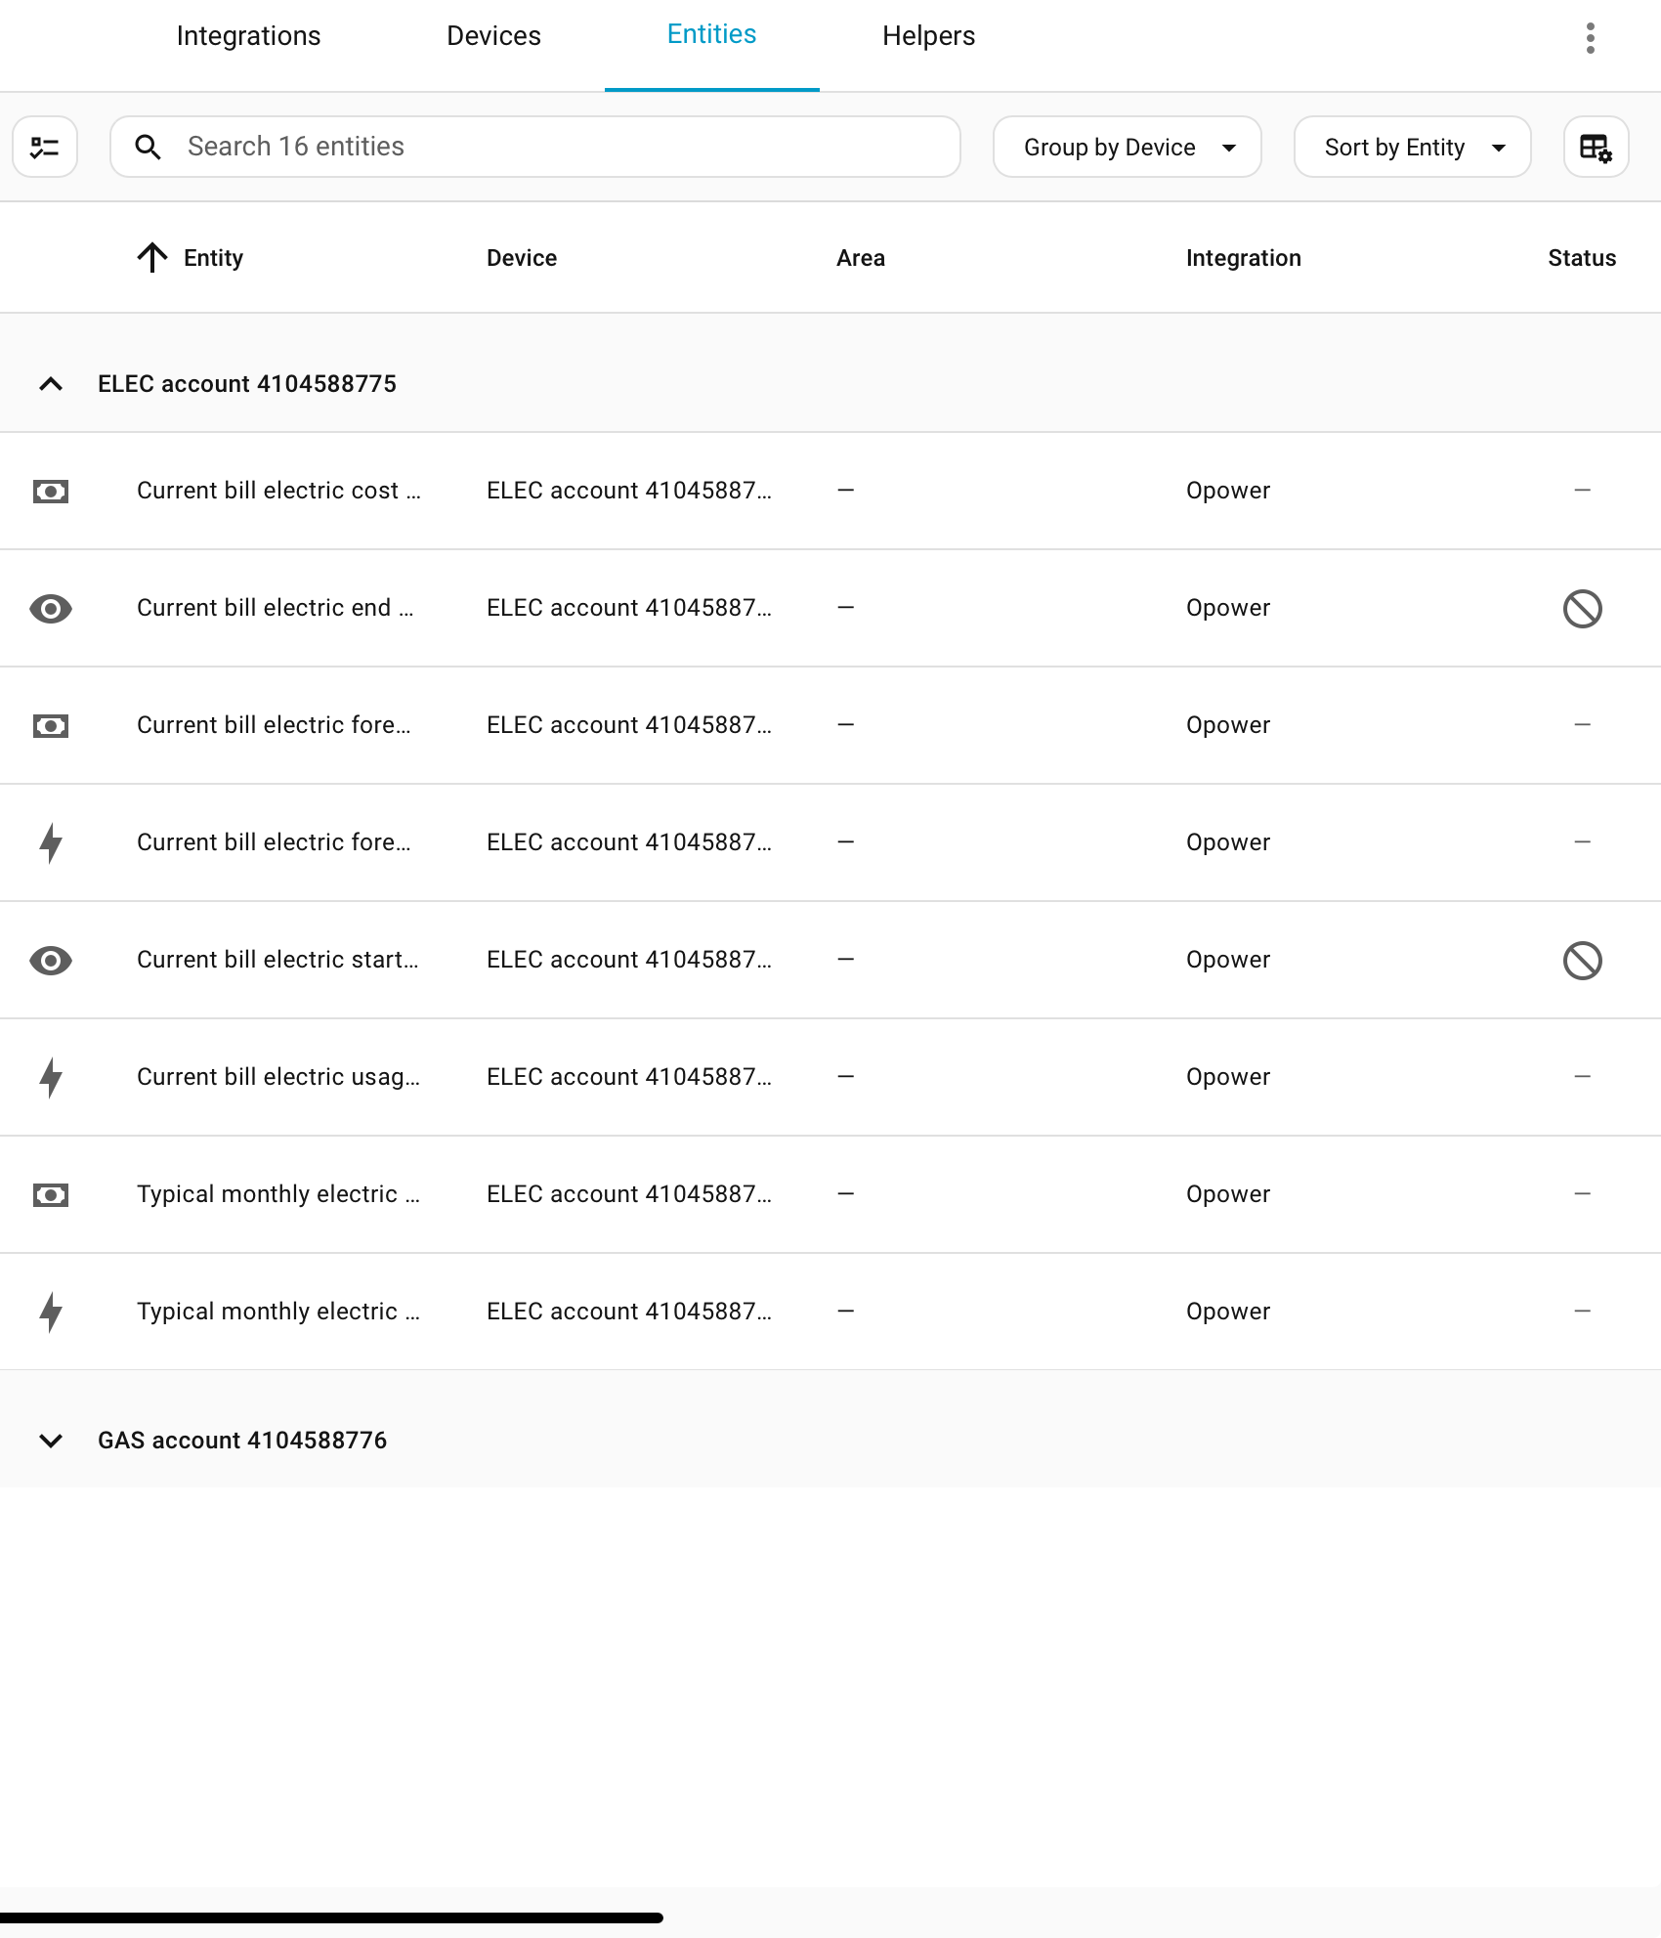Open the Group by Device dropdown

point(1127,147)
